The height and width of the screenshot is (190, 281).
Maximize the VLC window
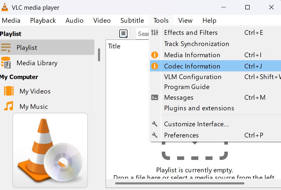click(x=247, y=7)
